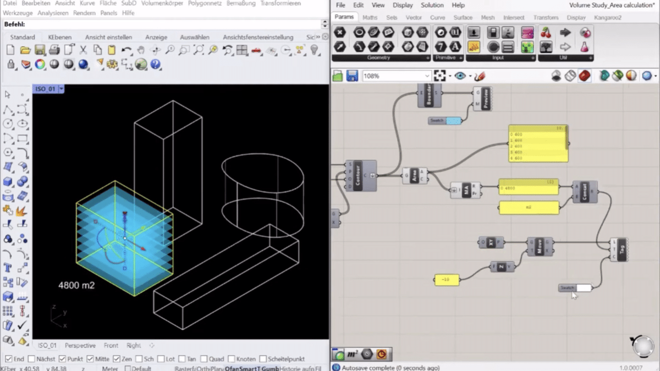This screenshot has height=371, width=660.
Task: Toggle red shaded preview mode in Grasshopper
Action: tap(584, 76)
